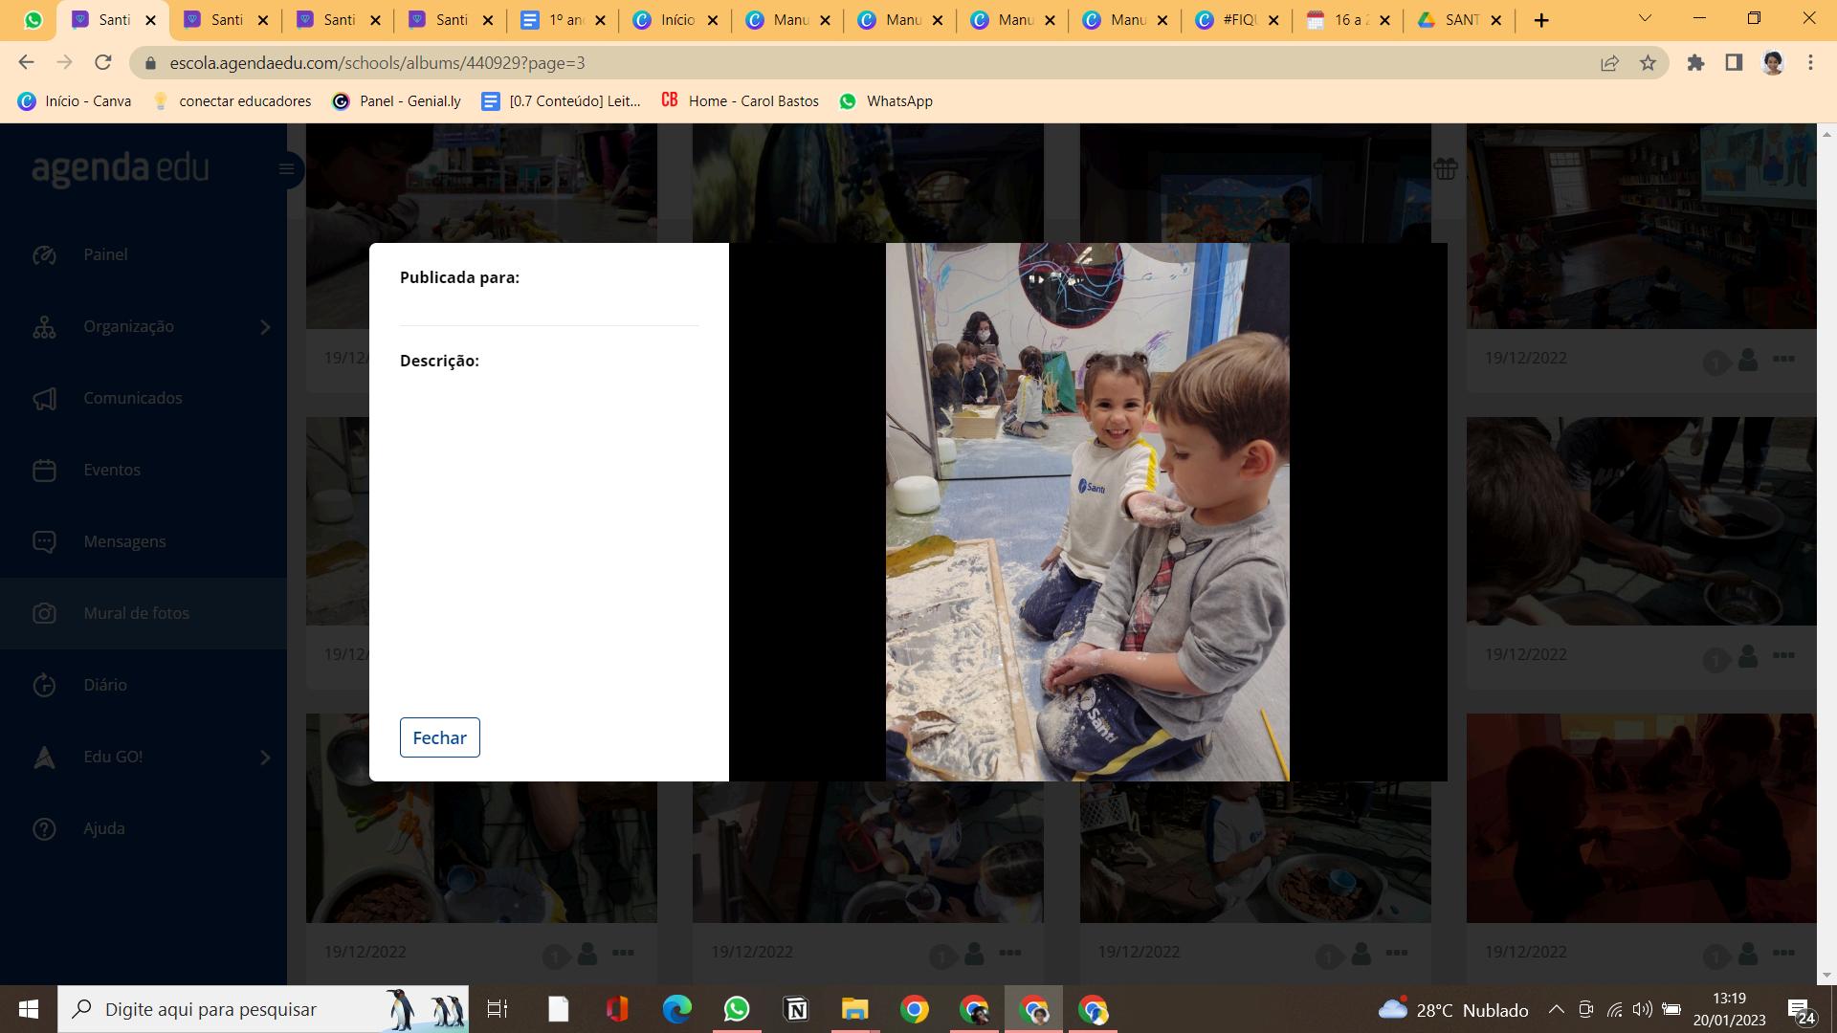
Task: Open Comunicados megaphone icon
Action: pos(45,398)
